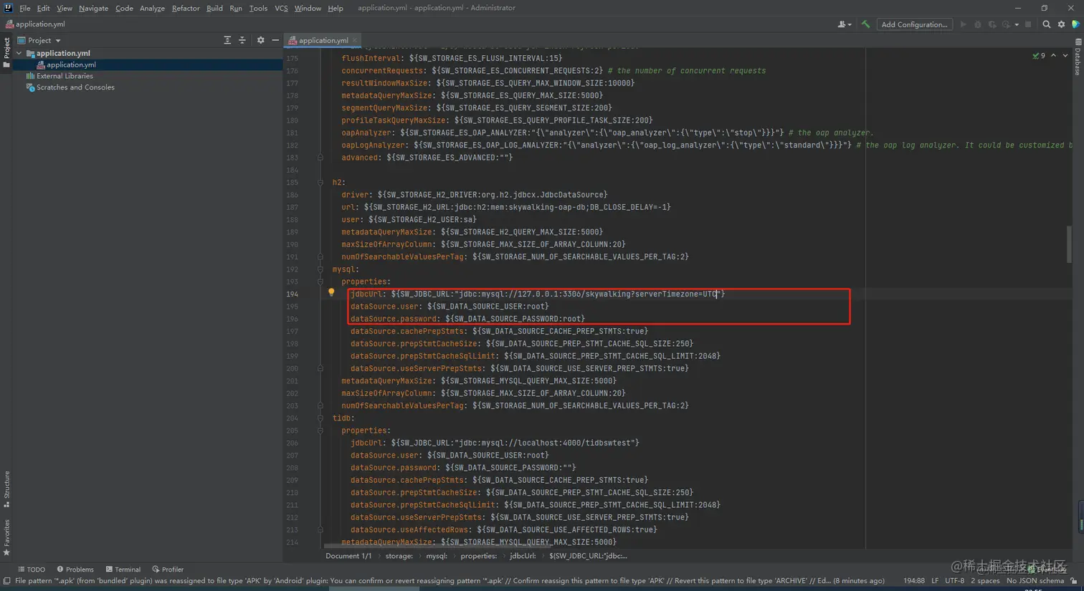
Task: Fold the tidb block on line 204
Action: click(x=320, y=418)
